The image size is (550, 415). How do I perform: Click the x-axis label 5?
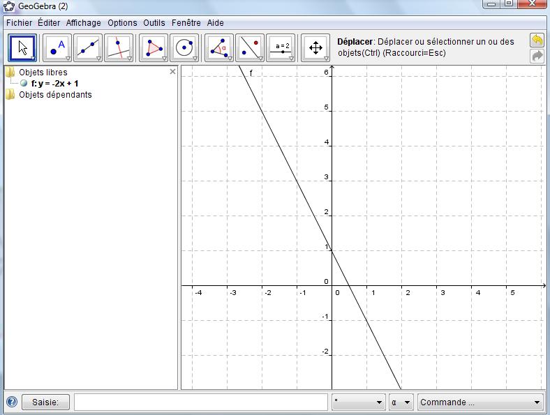512,292
